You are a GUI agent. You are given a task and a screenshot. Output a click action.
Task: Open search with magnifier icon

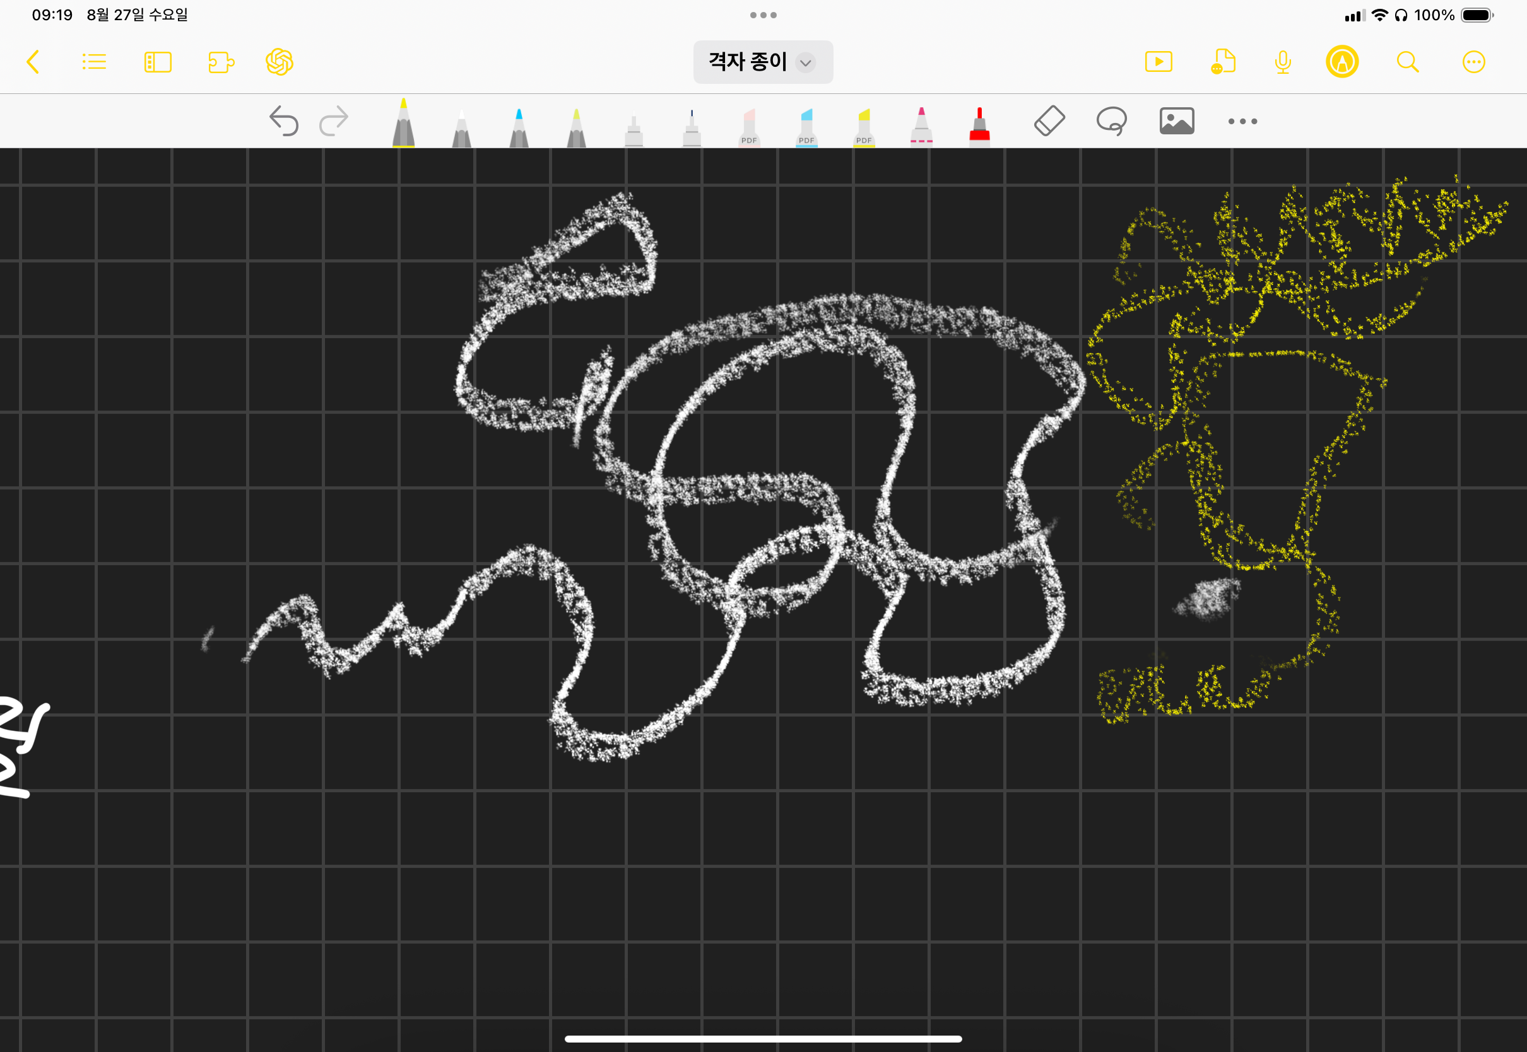pos(1408,62)
